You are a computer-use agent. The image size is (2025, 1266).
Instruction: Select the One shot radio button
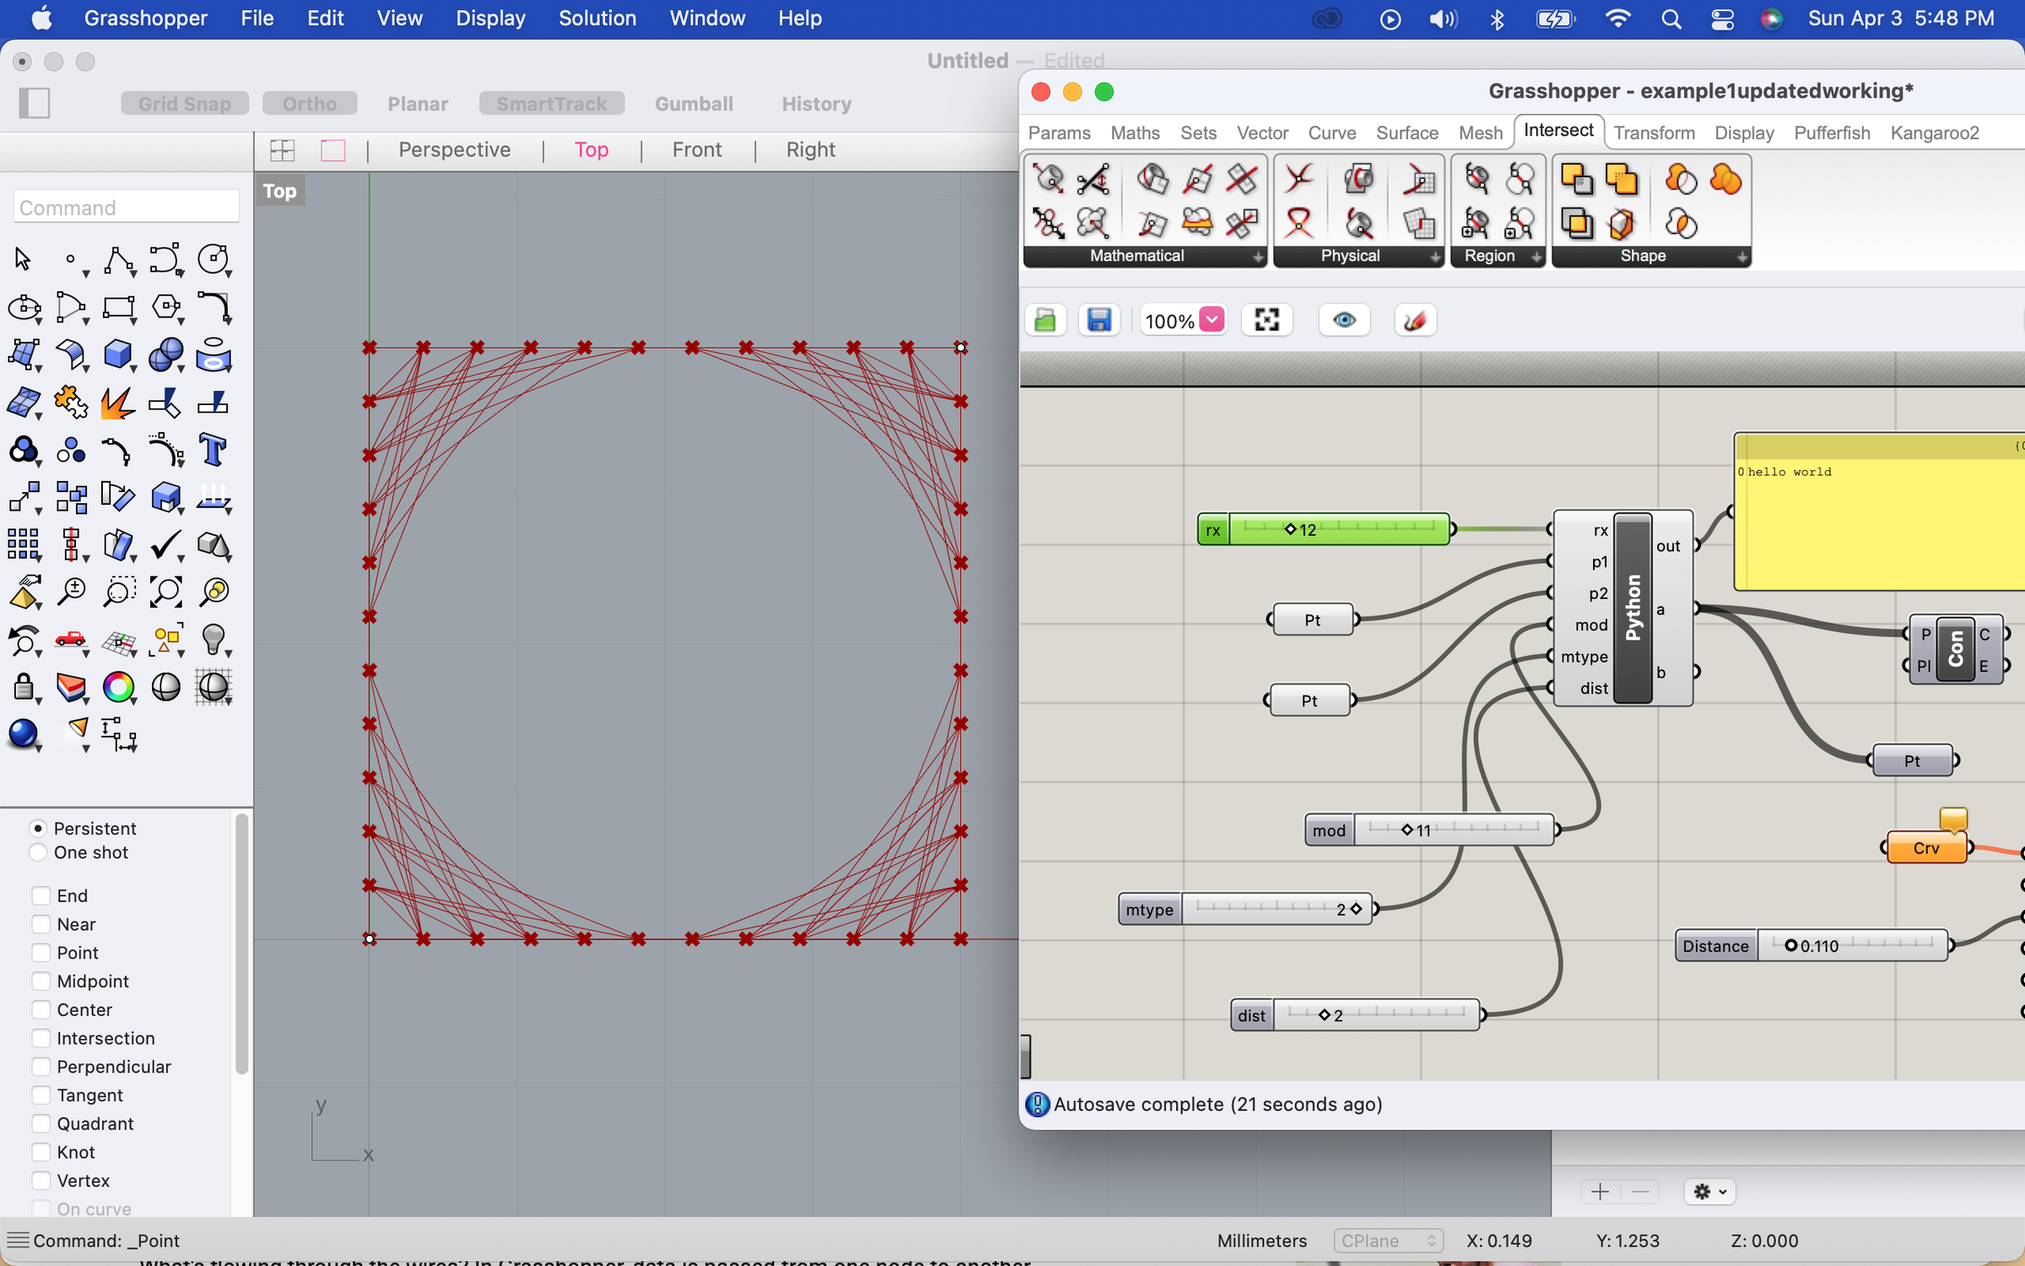(38, 852)
